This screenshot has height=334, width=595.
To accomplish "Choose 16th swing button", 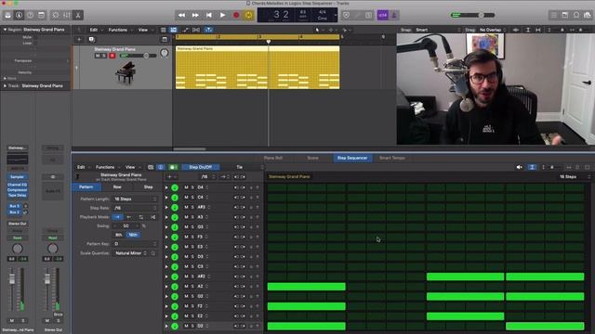I will (133, 235).
